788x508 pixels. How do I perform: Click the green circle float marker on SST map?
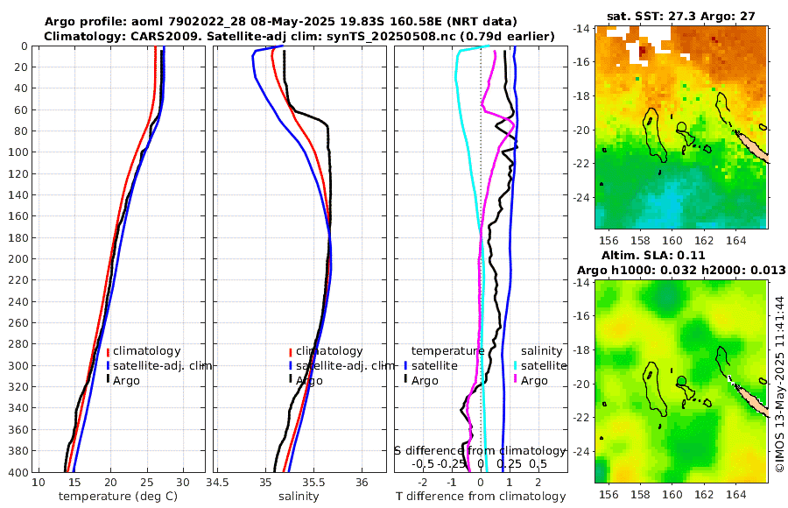[x=682, y=127]
